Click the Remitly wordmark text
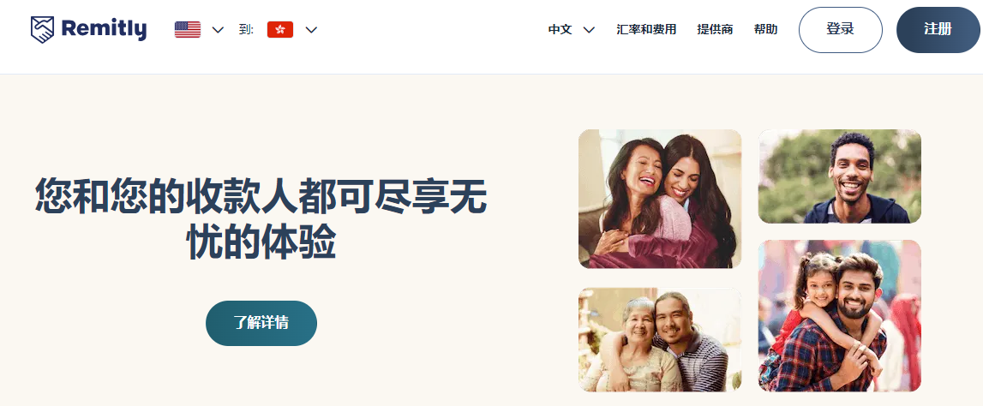The height and width of the screenshot is (406, 983). (104, 29)
